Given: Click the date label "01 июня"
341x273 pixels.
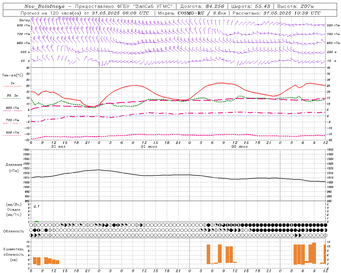Looking at the screenshot, I should [x=149, y=147].
